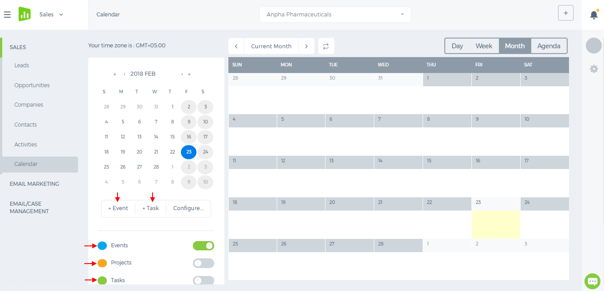Image resolution: width=604 pixels, height=291 pixels.
Task: Open the settings gear icon
Action: click(x=594, y=69)
